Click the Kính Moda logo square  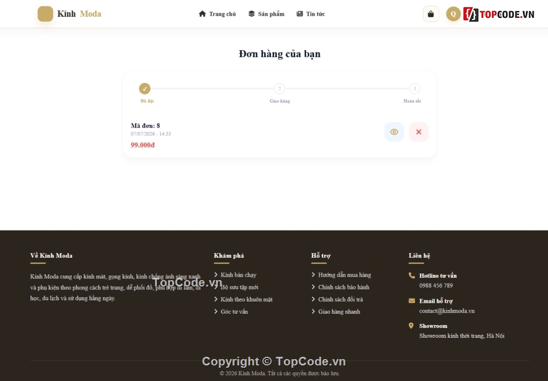tap(45, 14)
